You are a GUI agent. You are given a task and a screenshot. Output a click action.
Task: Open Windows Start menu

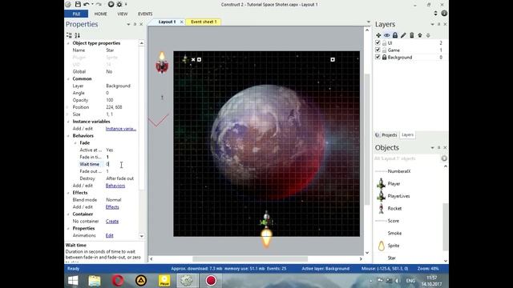pos(73,281)
